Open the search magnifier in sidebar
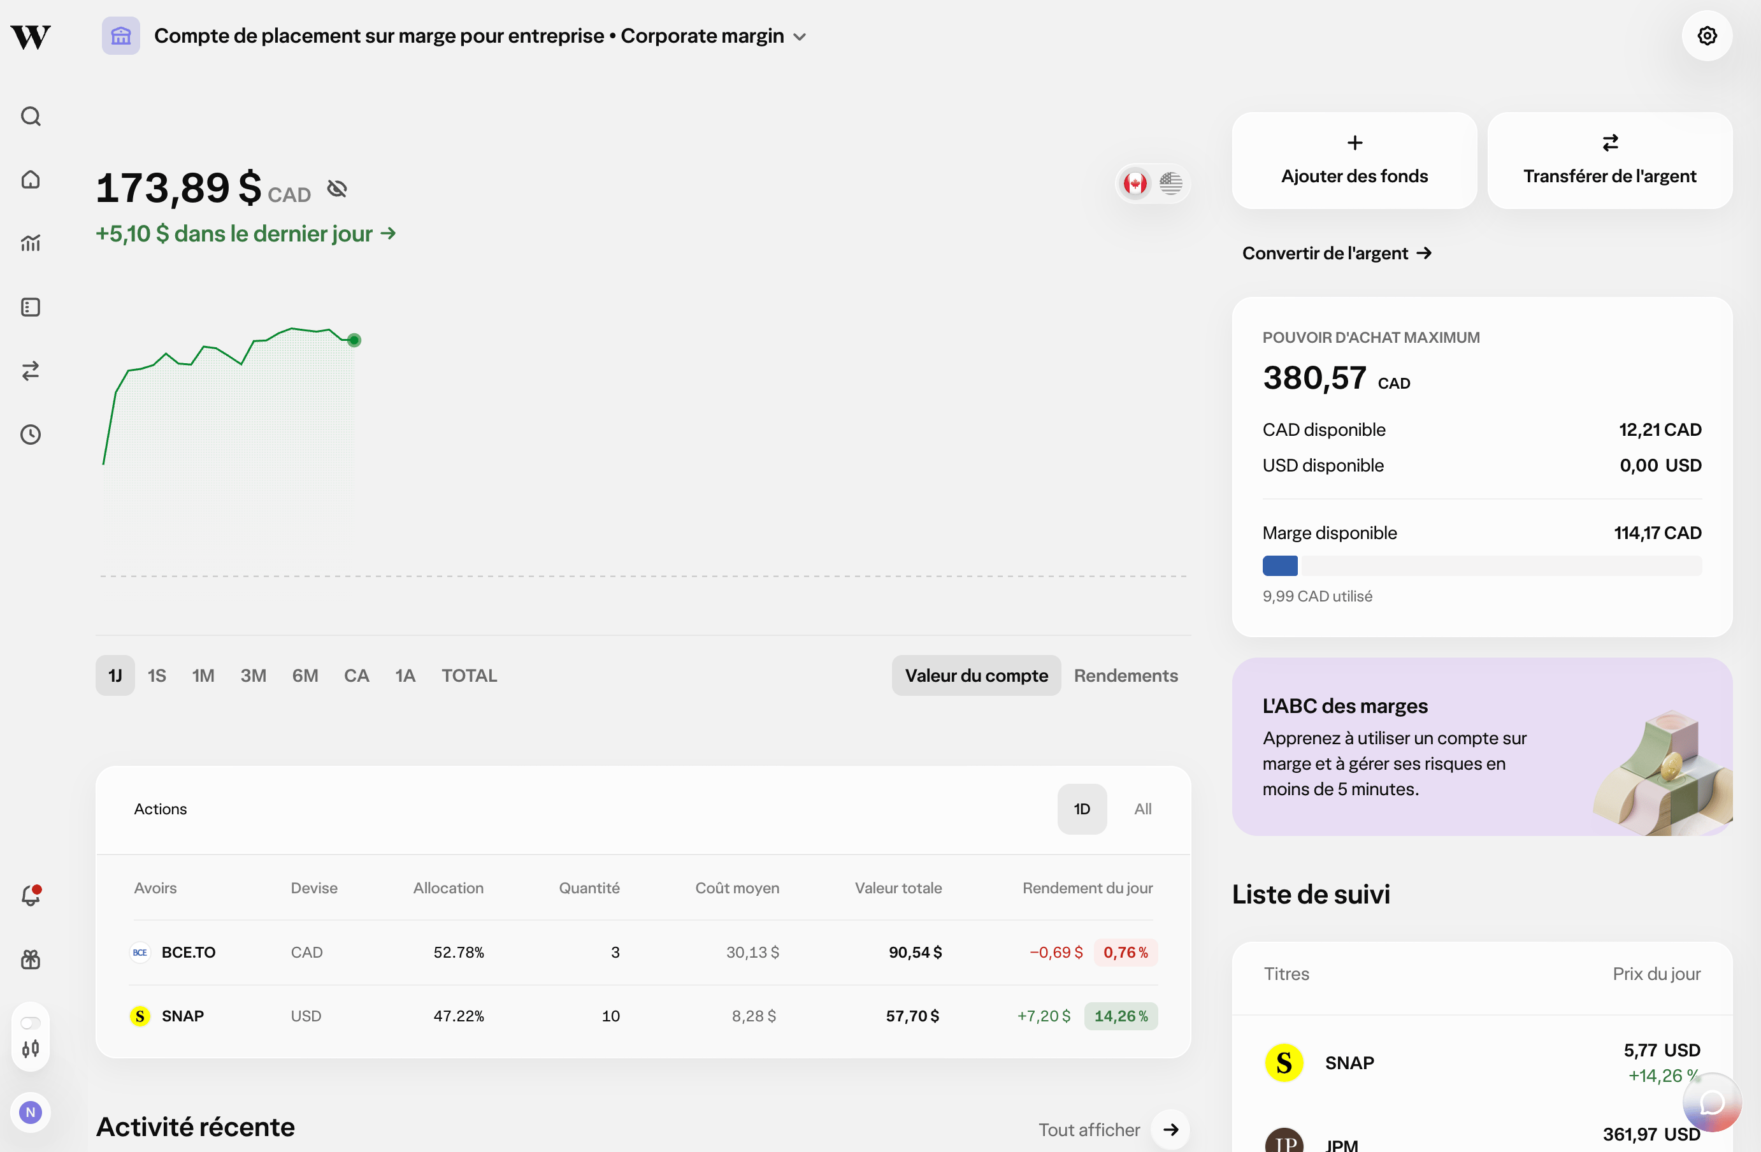Screen dimensions: 1761x1152 point(31,116)
